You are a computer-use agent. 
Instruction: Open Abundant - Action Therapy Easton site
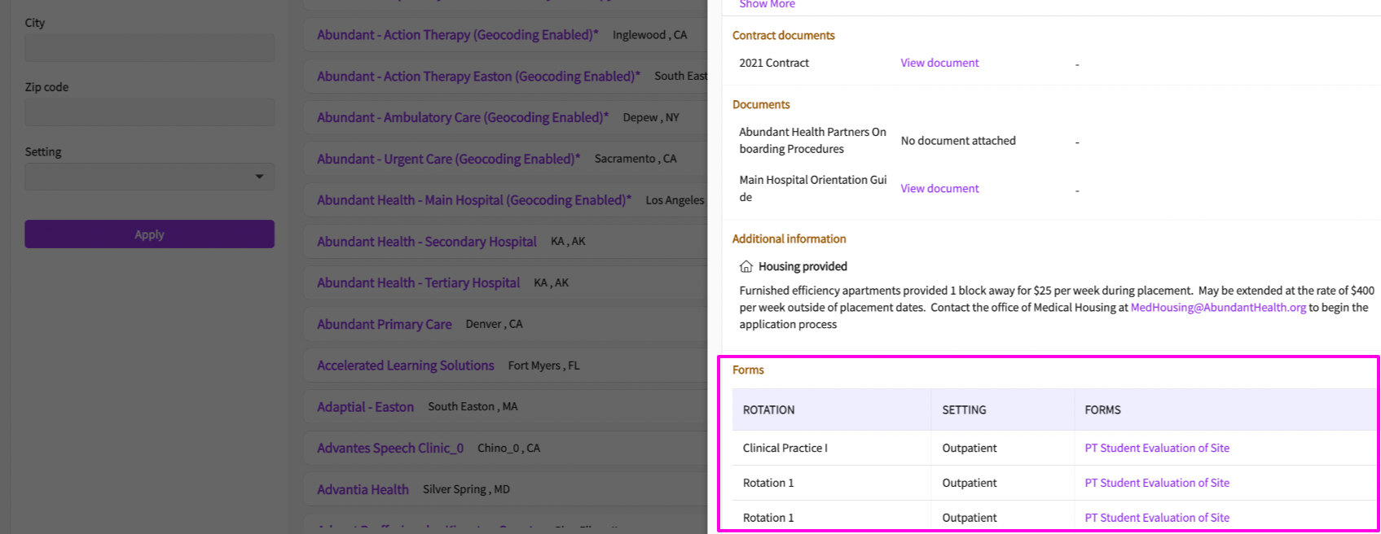click(478, 77)
